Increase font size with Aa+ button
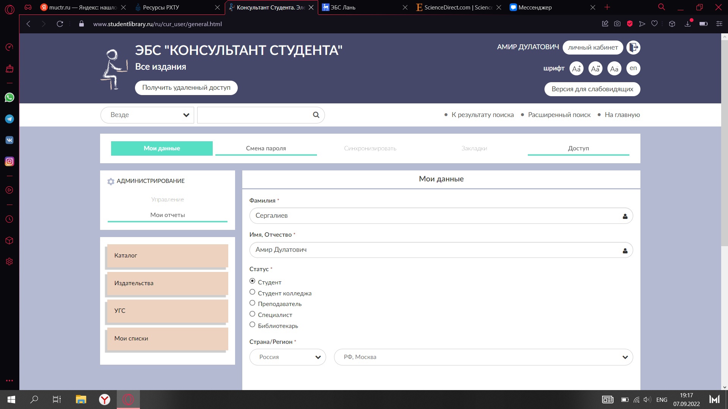This screenshot has height=409, width=728. [576, 69]
